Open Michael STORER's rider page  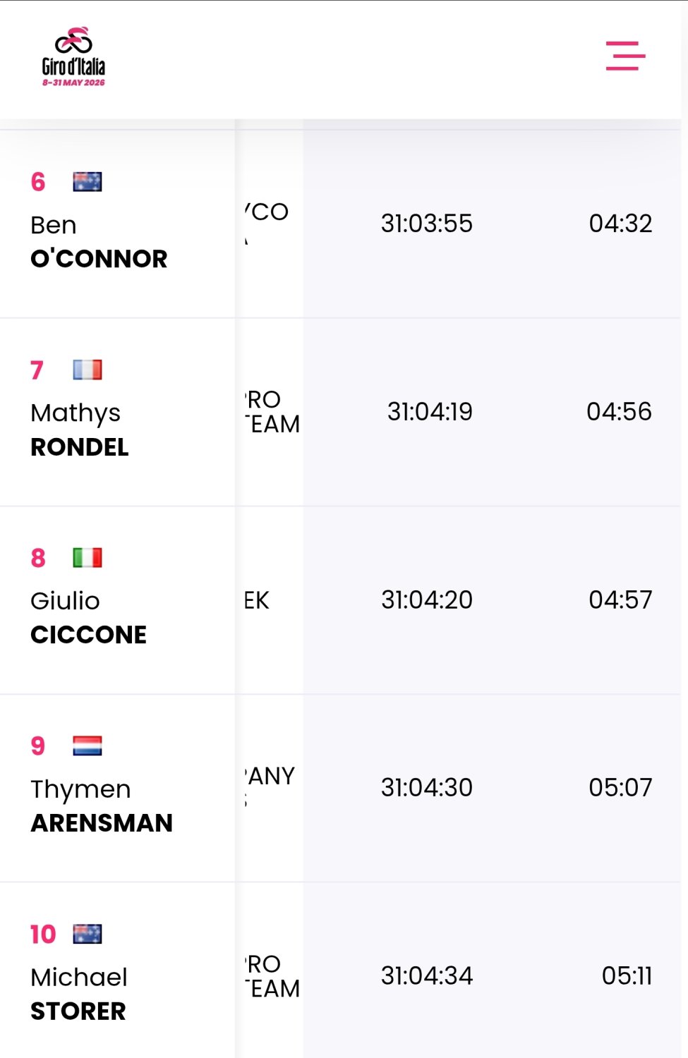click(79, 994)
